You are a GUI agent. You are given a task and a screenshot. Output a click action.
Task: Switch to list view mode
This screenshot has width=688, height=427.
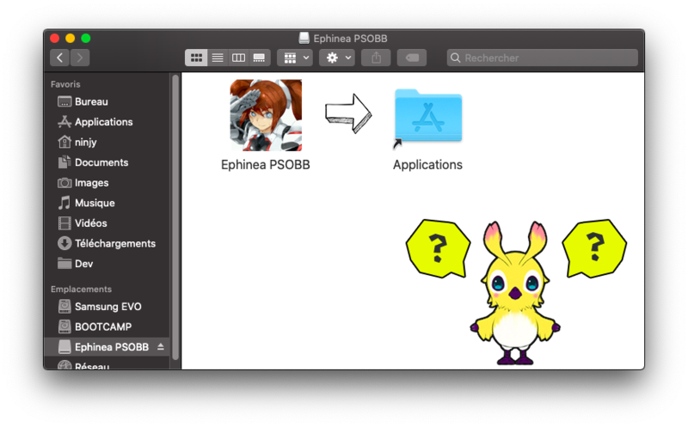218,58
